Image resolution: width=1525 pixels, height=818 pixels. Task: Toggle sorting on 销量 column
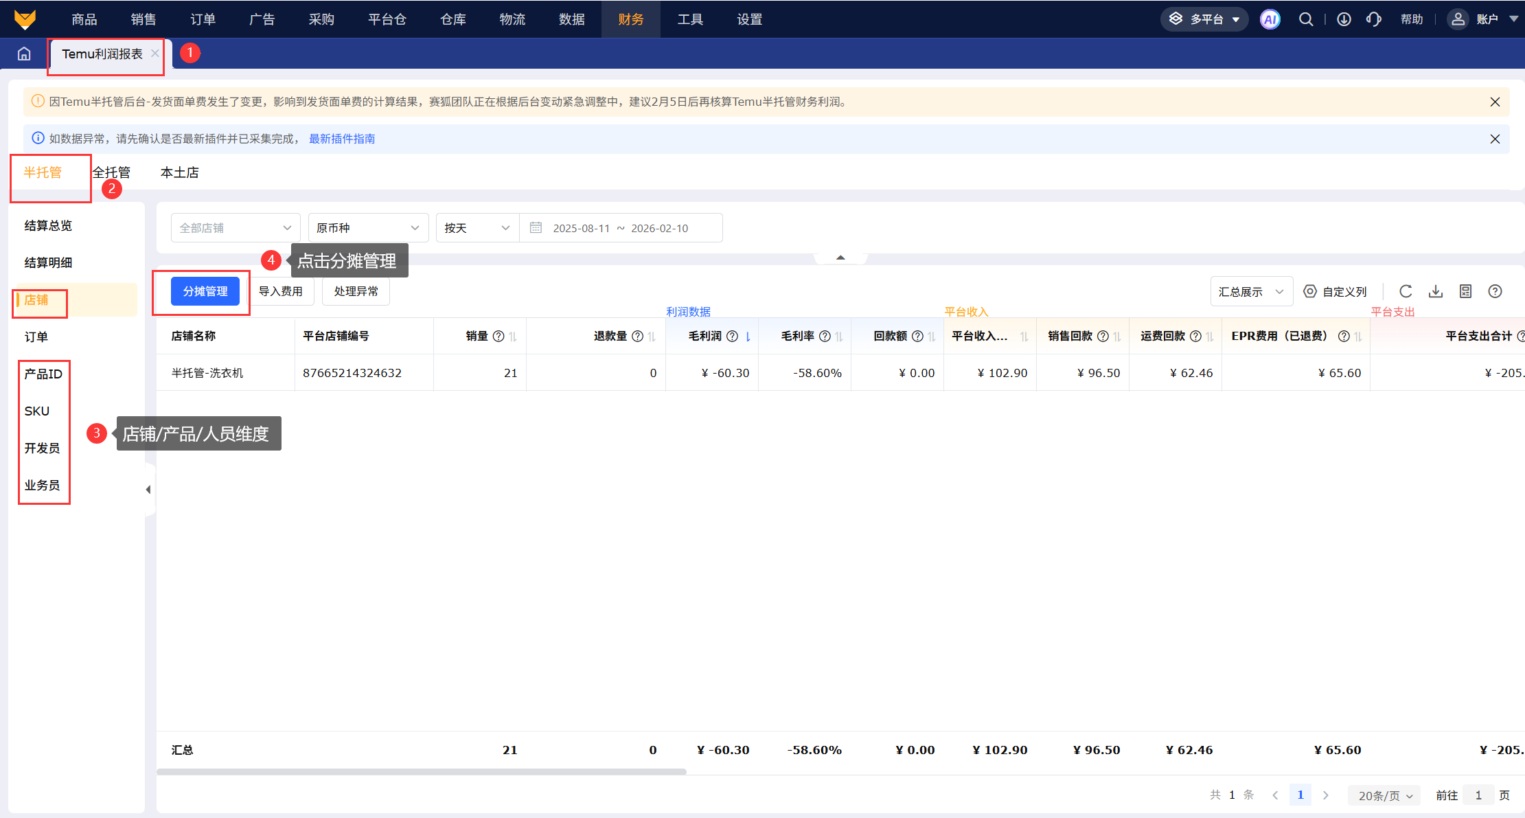(513, 336)
